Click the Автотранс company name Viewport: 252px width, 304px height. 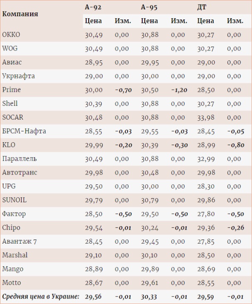[x=20, y=172]
